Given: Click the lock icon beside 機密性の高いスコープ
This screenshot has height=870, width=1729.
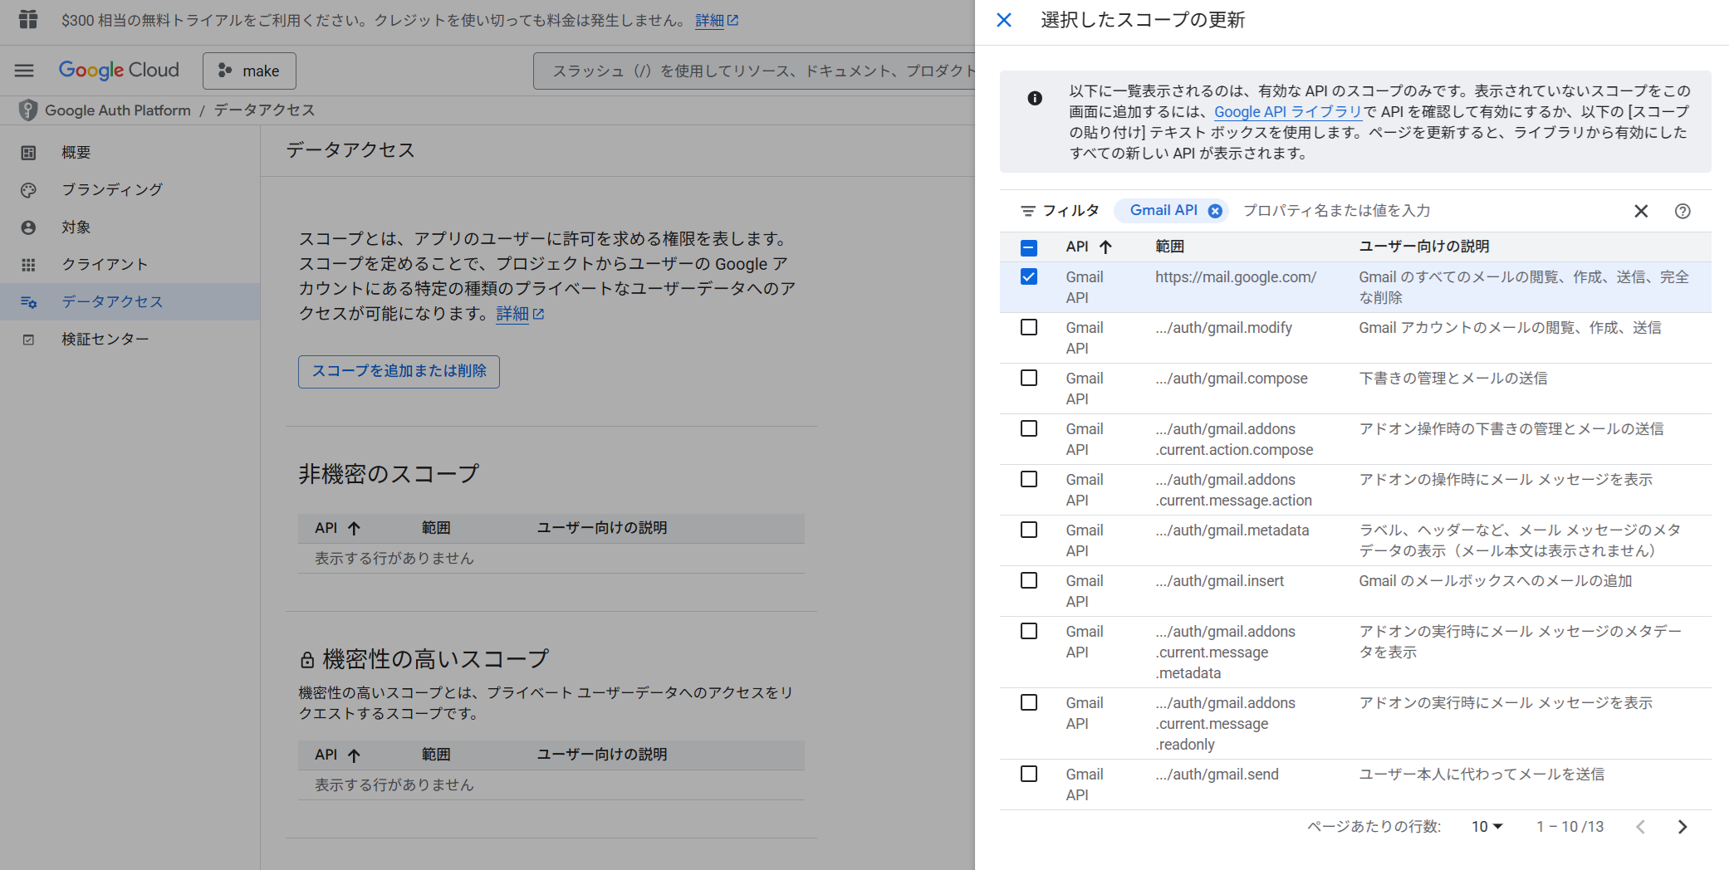Looking at the screenshot, I should (x=307, y=660).
